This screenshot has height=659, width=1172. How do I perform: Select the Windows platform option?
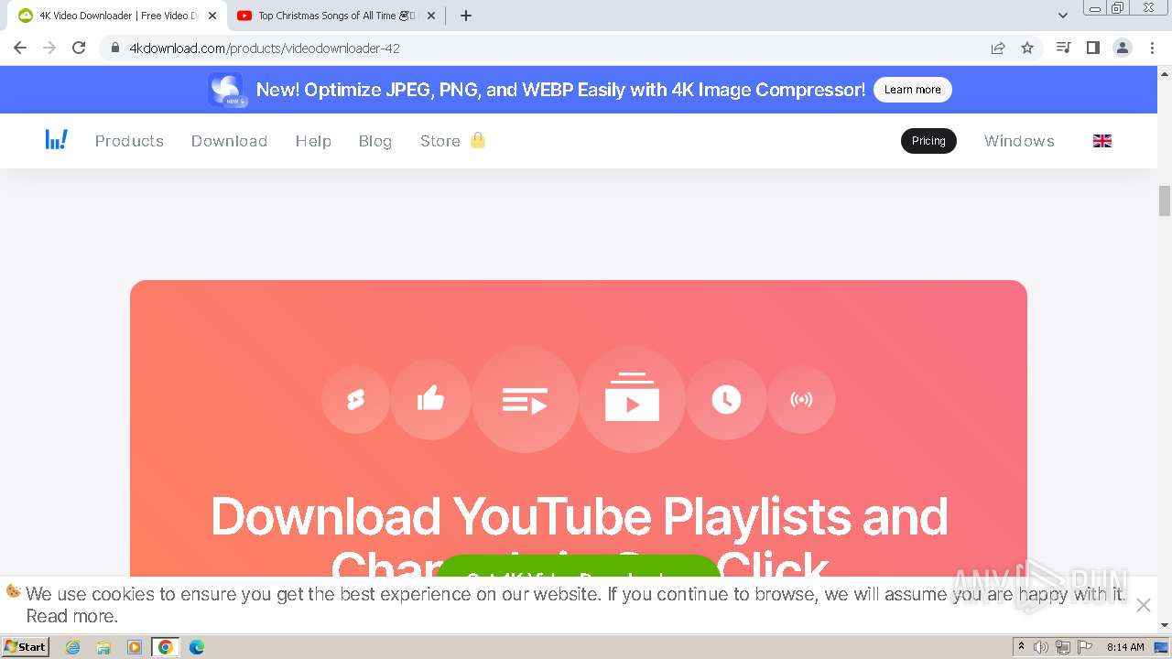(x=1019, y=141)
